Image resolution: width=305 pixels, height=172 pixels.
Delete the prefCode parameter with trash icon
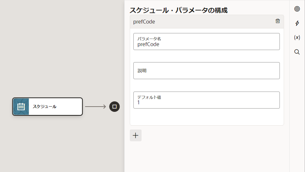point(278,21)
